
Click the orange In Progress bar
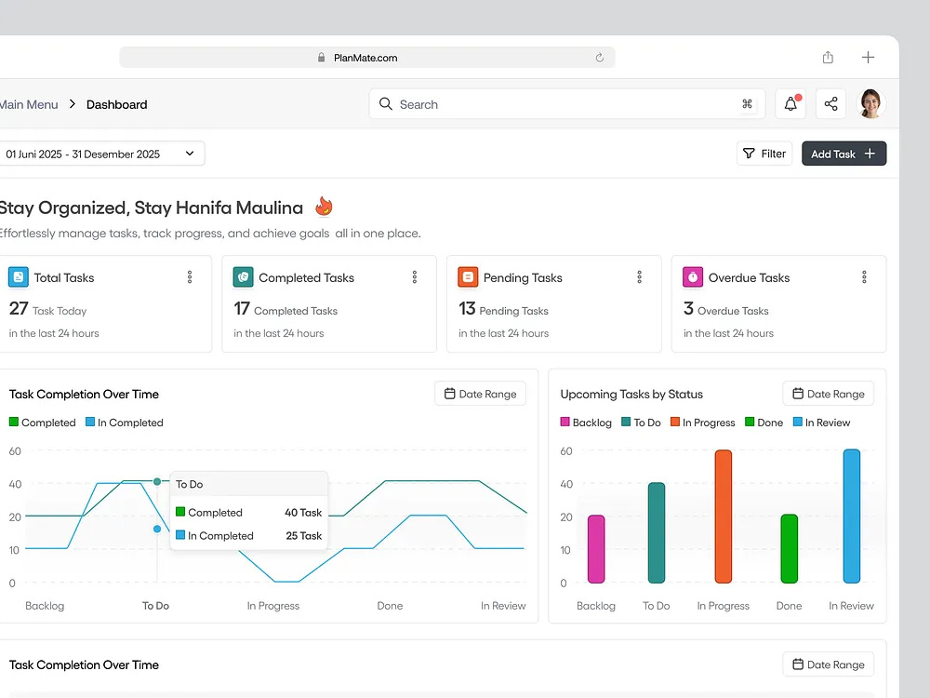[723, 517]
